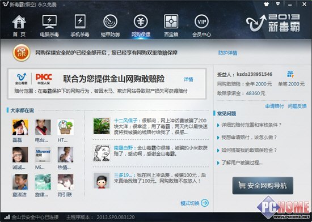The width and height of the screenshot is (312, 222).
Task: Open user avatar labeled 旋律...
Action: [x=43, y=182]
